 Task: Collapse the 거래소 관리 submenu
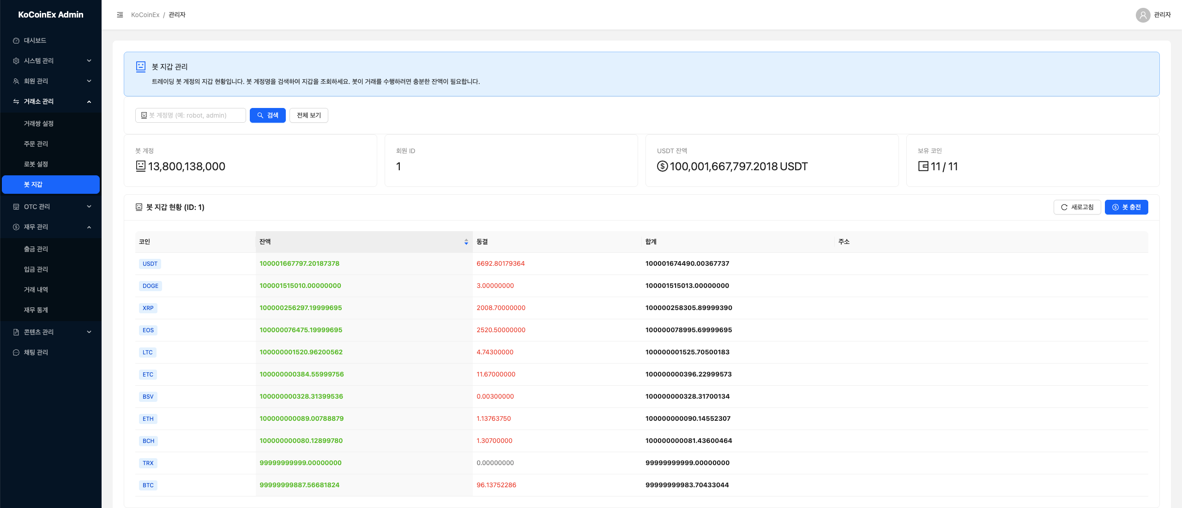[x=89, y=102]
